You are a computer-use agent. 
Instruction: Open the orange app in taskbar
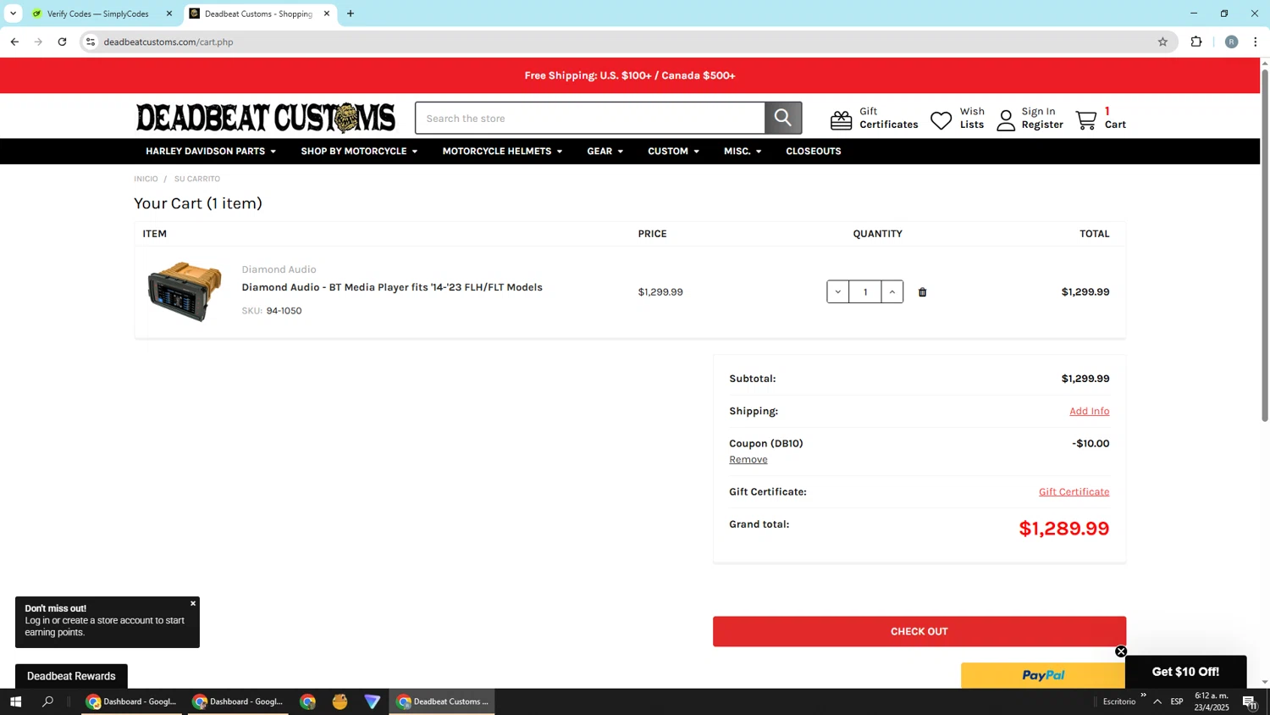click(340, 701)
